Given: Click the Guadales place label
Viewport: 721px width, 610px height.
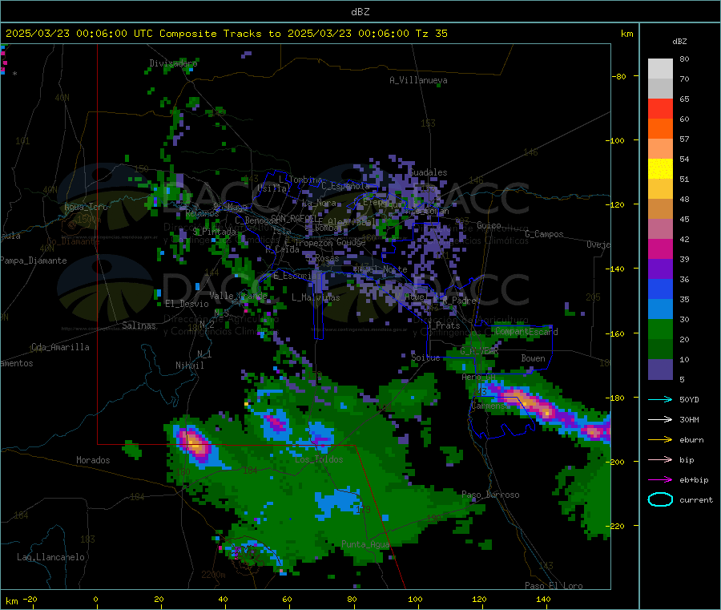Looking at the screenshot, I should click(428, 172).
